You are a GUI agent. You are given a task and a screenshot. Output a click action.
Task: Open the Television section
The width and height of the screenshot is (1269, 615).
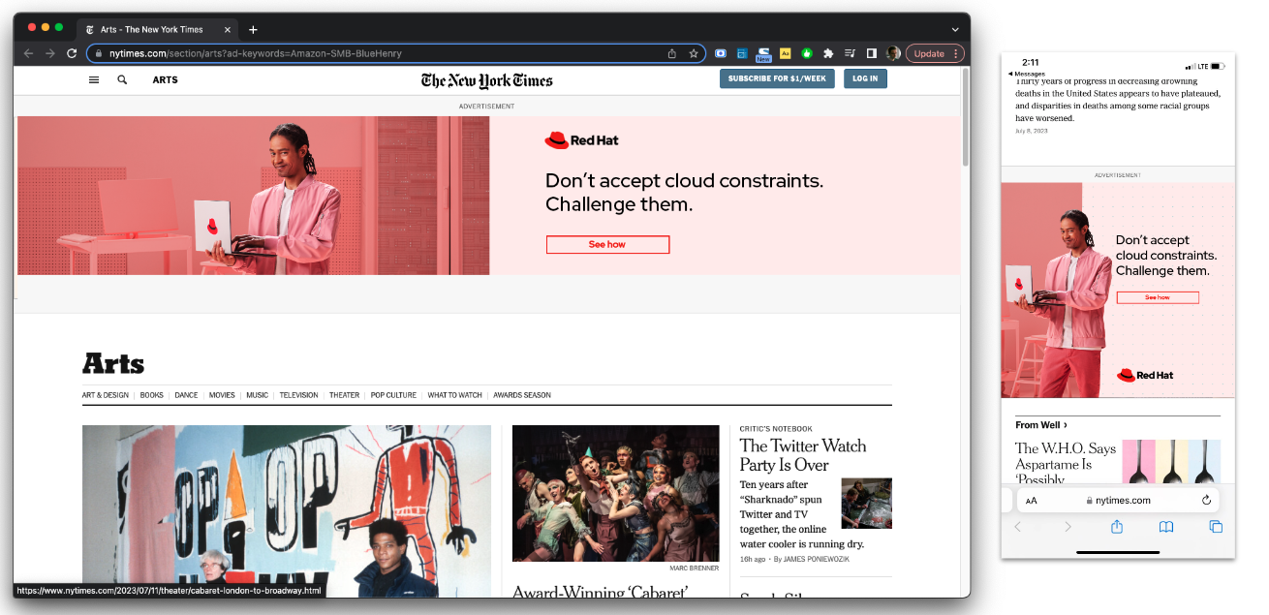coord(298,395)
